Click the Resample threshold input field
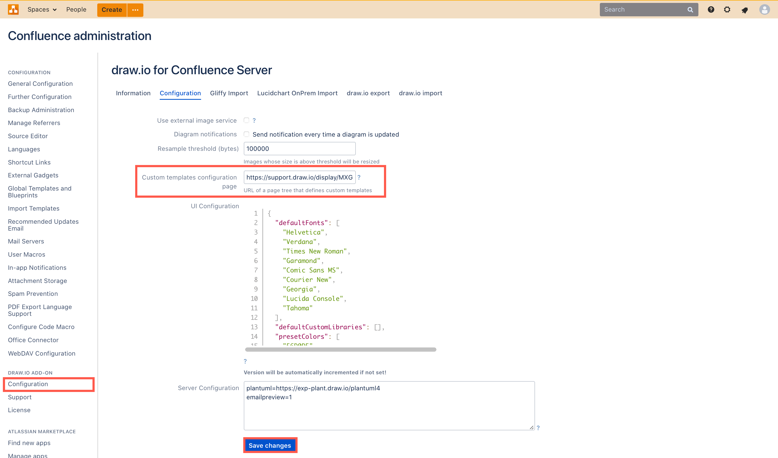 pyautogui.click(x=299, y=148)
